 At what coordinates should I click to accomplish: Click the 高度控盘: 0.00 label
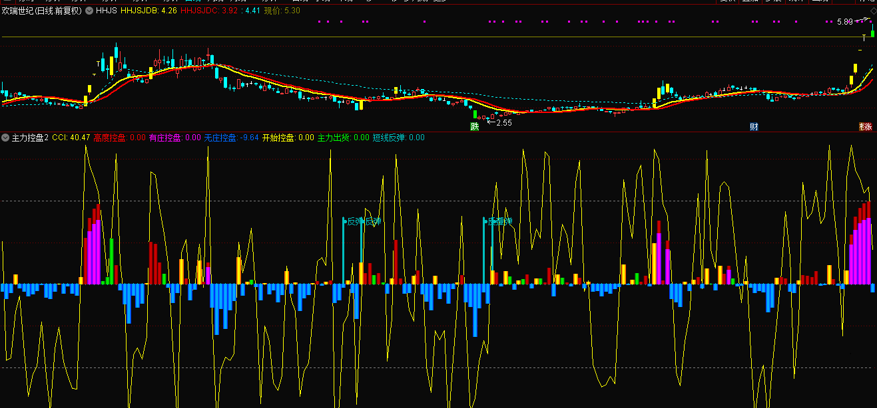[119, 138]
